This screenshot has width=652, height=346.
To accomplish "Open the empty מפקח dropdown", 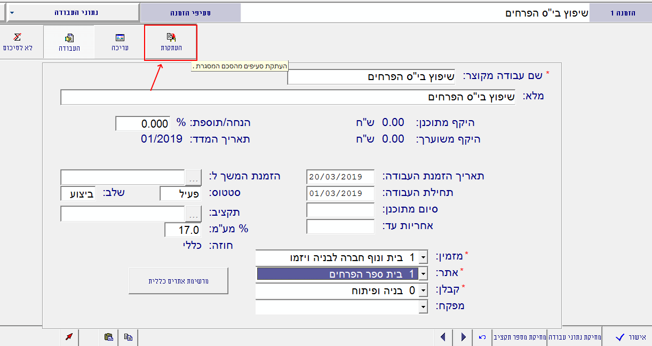I will click(x=422, y=307).
